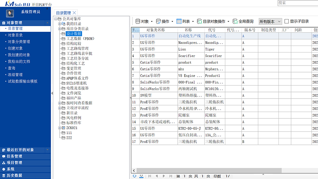The height and width of the screenshot is (179, 318).
Task: Collapse the 公共对象库 root node
Action: pyautogui.click(x=55, y=18)
